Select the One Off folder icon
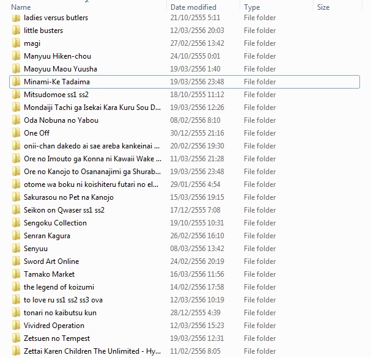 click(16, 133)
